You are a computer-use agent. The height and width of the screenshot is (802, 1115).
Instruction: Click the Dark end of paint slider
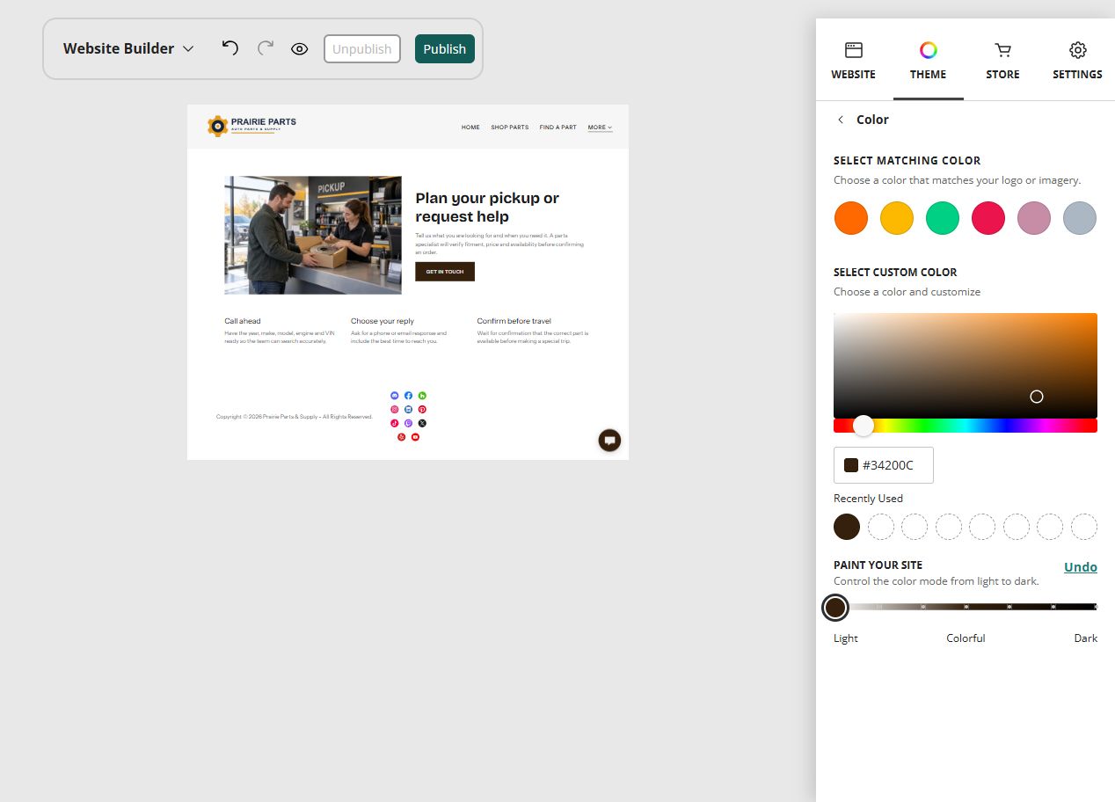click(1094, 607)
